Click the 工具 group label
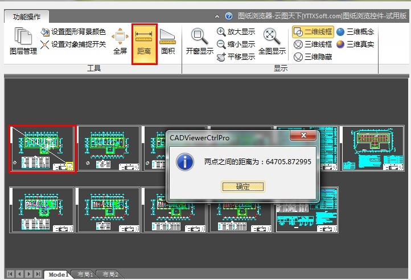The image size is (411, 280). [x=94, y=68]
